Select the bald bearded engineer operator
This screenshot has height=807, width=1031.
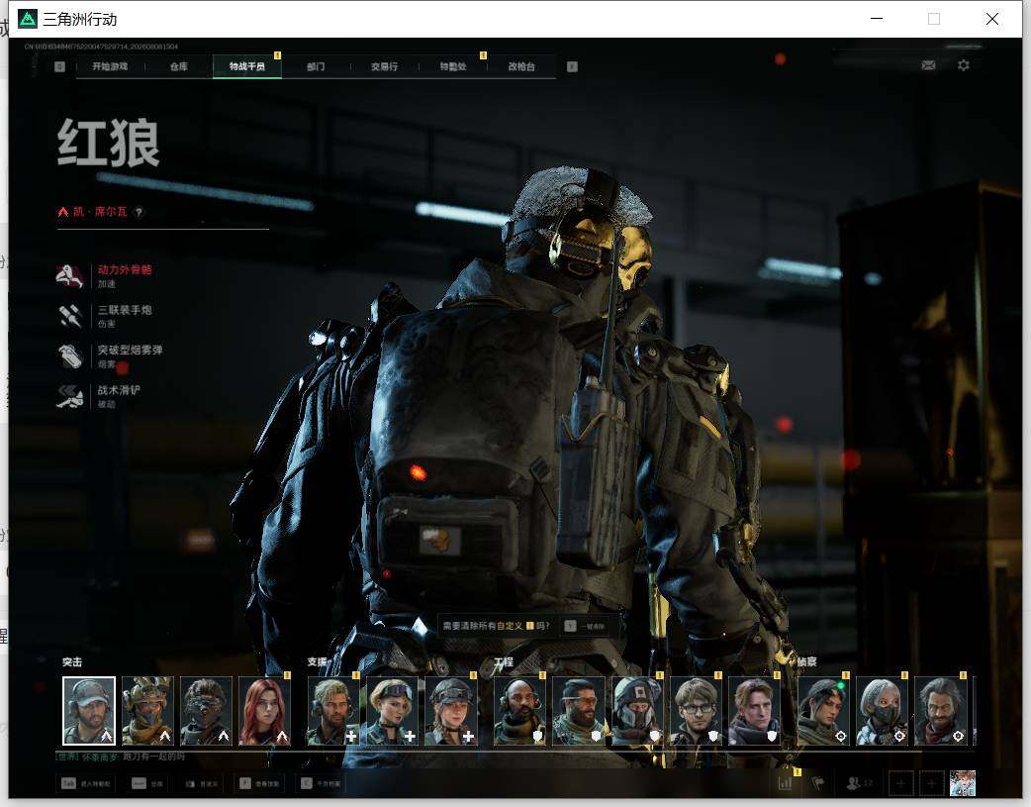(x=520, y=711)
